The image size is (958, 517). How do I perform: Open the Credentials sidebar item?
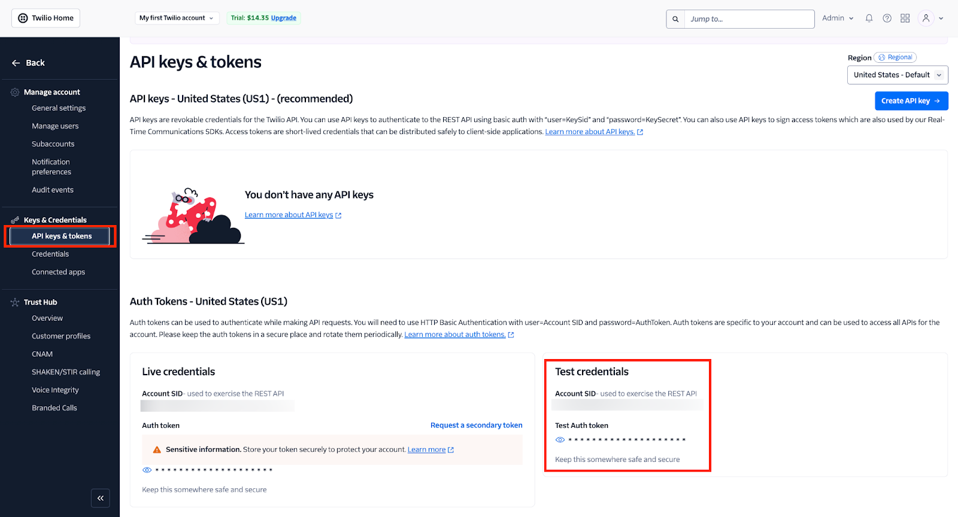coord(50,254)
